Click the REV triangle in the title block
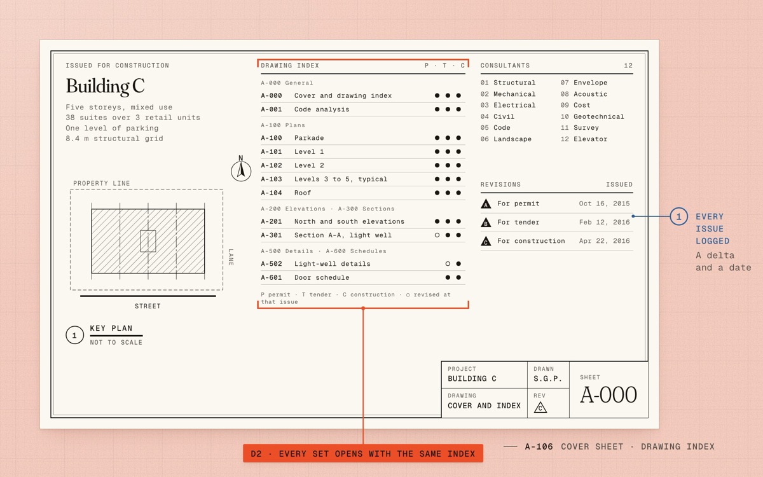This screenshot has width=763, height=477. 540,408
